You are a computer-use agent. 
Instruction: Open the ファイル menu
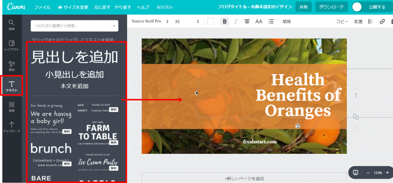point(42,7)
